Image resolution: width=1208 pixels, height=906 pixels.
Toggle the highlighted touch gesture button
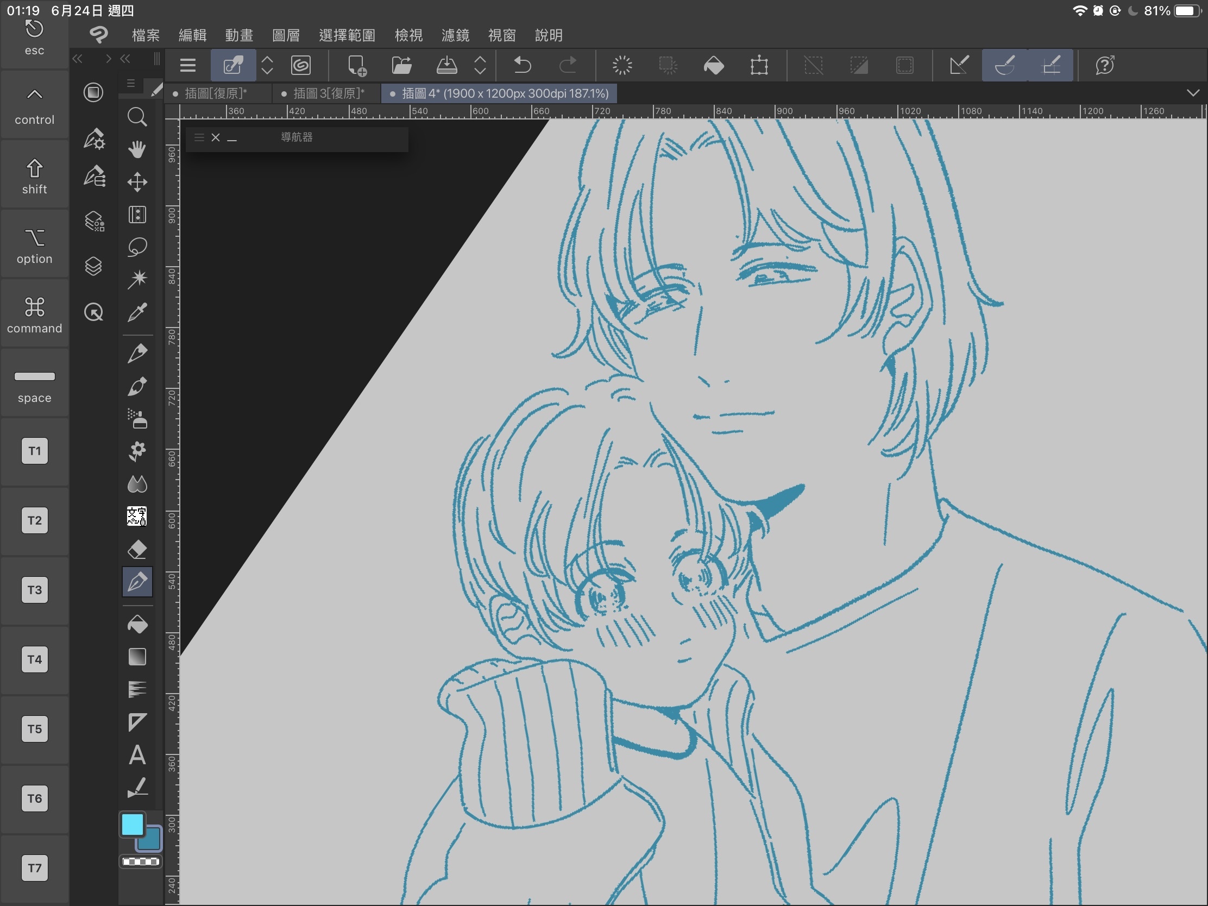point(233,66)
